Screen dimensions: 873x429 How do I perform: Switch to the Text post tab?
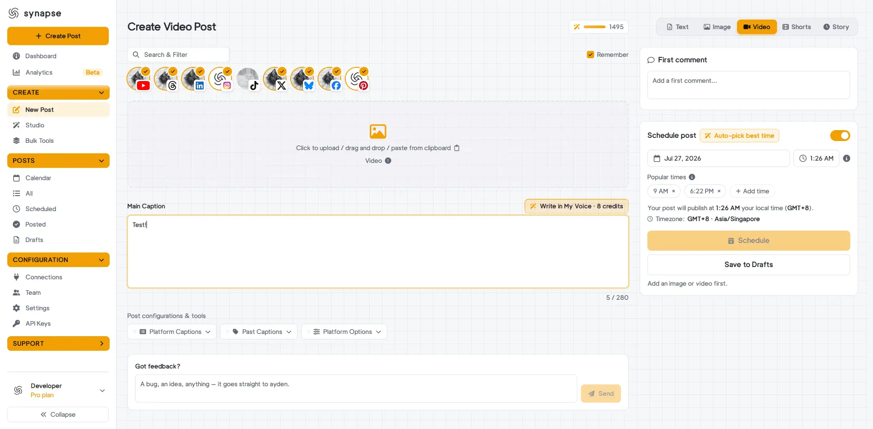pyautogui.click(x=677, y=27)
